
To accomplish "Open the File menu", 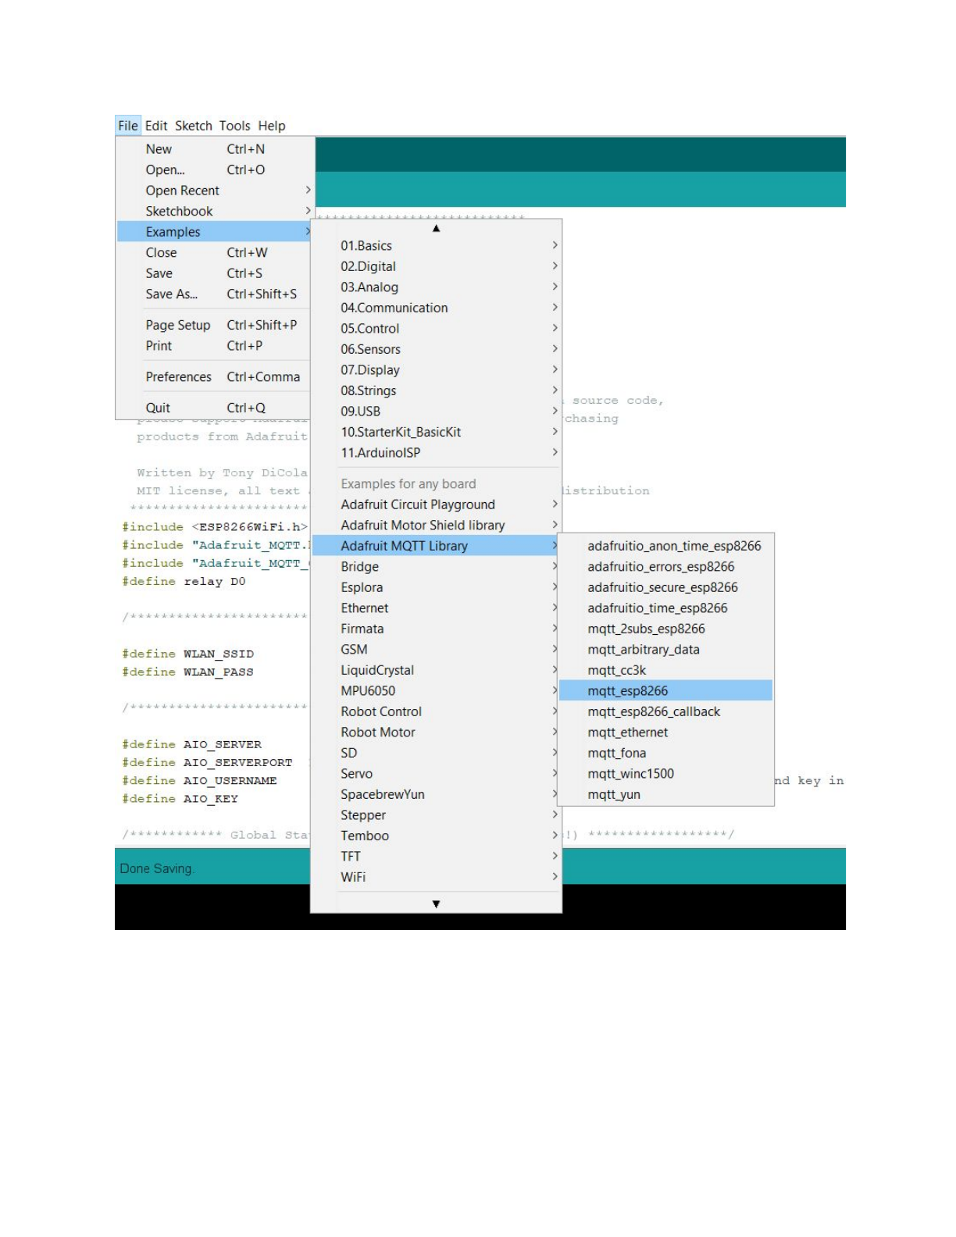I will click(x=128, y=126).
